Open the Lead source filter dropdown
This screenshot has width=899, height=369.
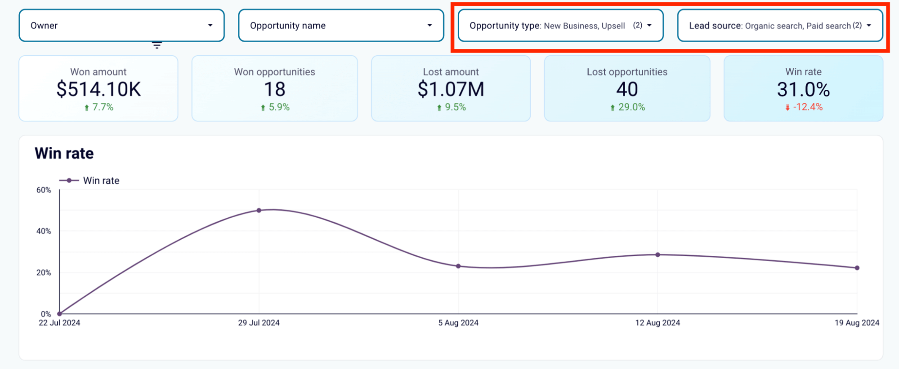pyautogui.click(x=780, y=26)
